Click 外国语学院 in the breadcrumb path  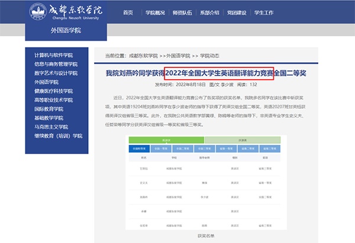point(178,56)
